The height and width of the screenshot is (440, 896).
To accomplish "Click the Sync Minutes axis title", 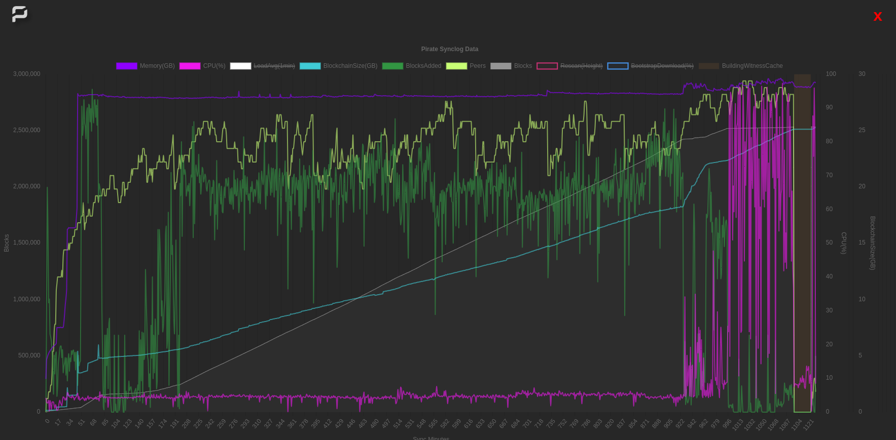I will (x=431, y=438).
